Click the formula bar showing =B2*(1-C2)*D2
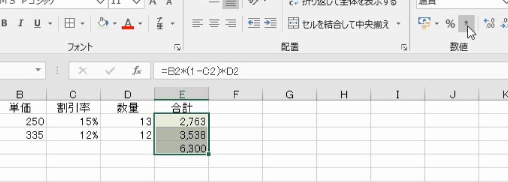The image size is (508, 182). click(331, 71)
